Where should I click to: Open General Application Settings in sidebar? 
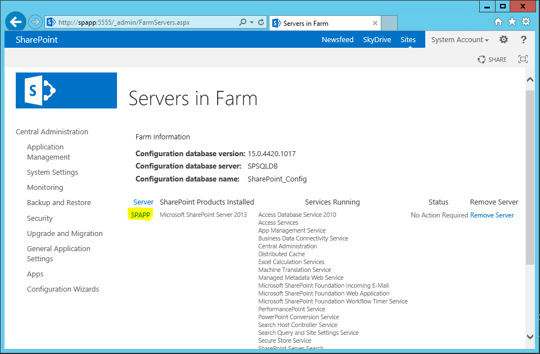(x=58, y=253)
